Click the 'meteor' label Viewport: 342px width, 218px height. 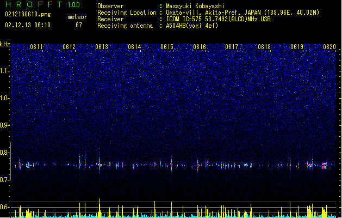click(77, 17)
